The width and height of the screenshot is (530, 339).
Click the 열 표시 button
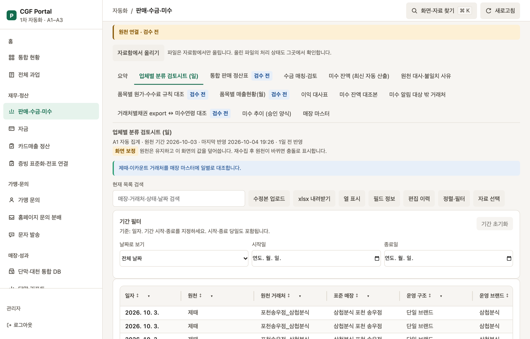(352, 199)
